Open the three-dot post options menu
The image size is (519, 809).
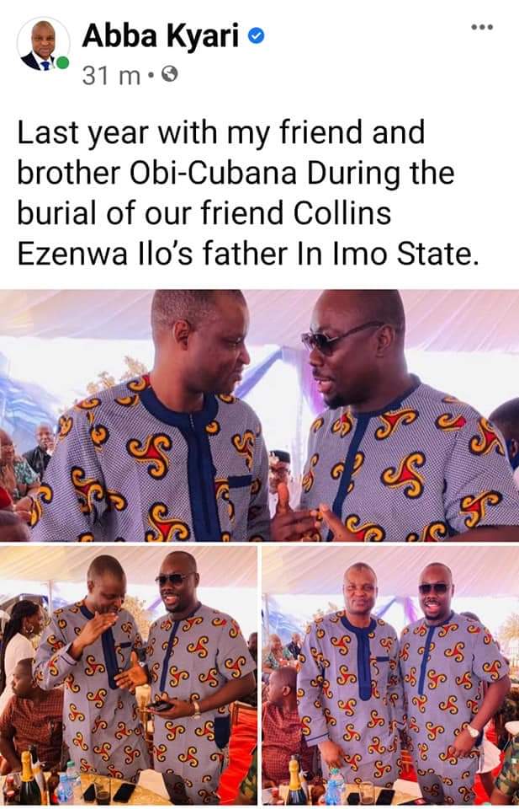(x=482, y=27)
